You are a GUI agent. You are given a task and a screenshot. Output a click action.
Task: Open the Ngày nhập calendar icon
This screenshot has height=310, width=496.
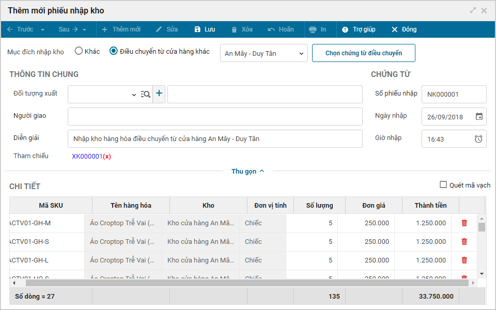[479, 116]
